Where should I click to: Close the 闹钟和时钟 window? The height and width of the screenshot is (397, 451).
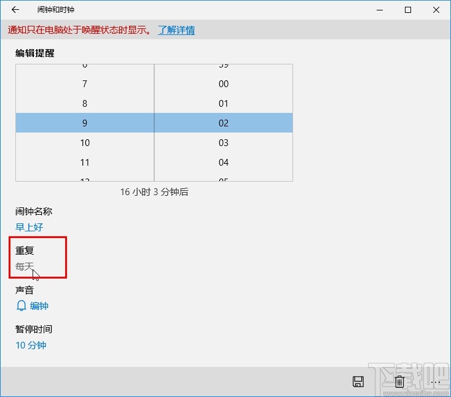click(x=436, y=10)
